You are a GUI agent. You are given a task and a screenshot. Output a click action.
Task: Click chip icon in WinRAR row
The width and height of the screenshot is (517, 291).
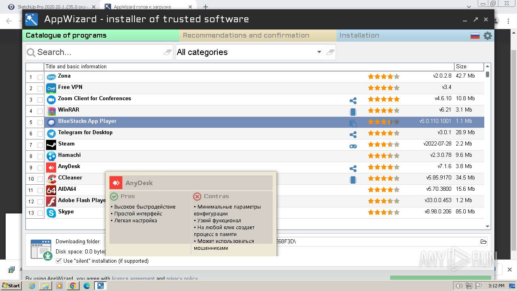[x=353, y=112]
